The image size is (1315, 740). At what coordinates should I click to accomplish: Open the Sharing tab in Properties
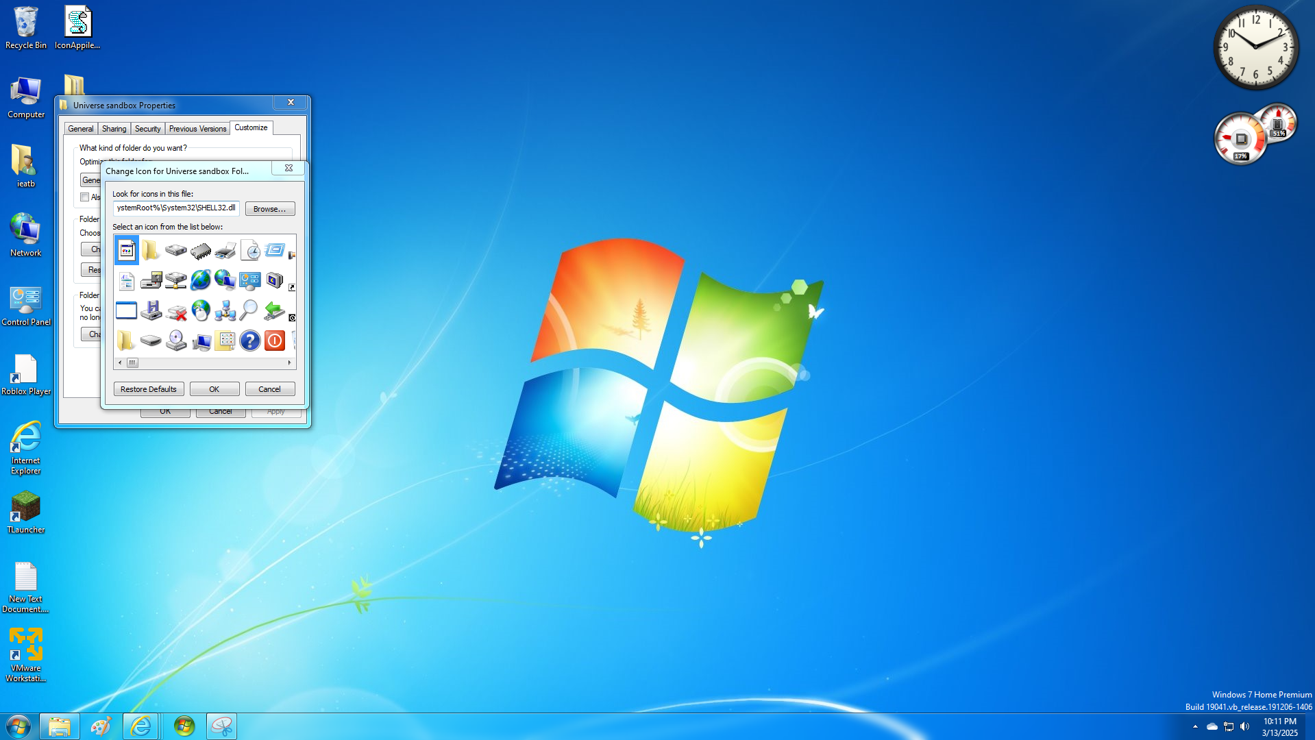[114, 129]
